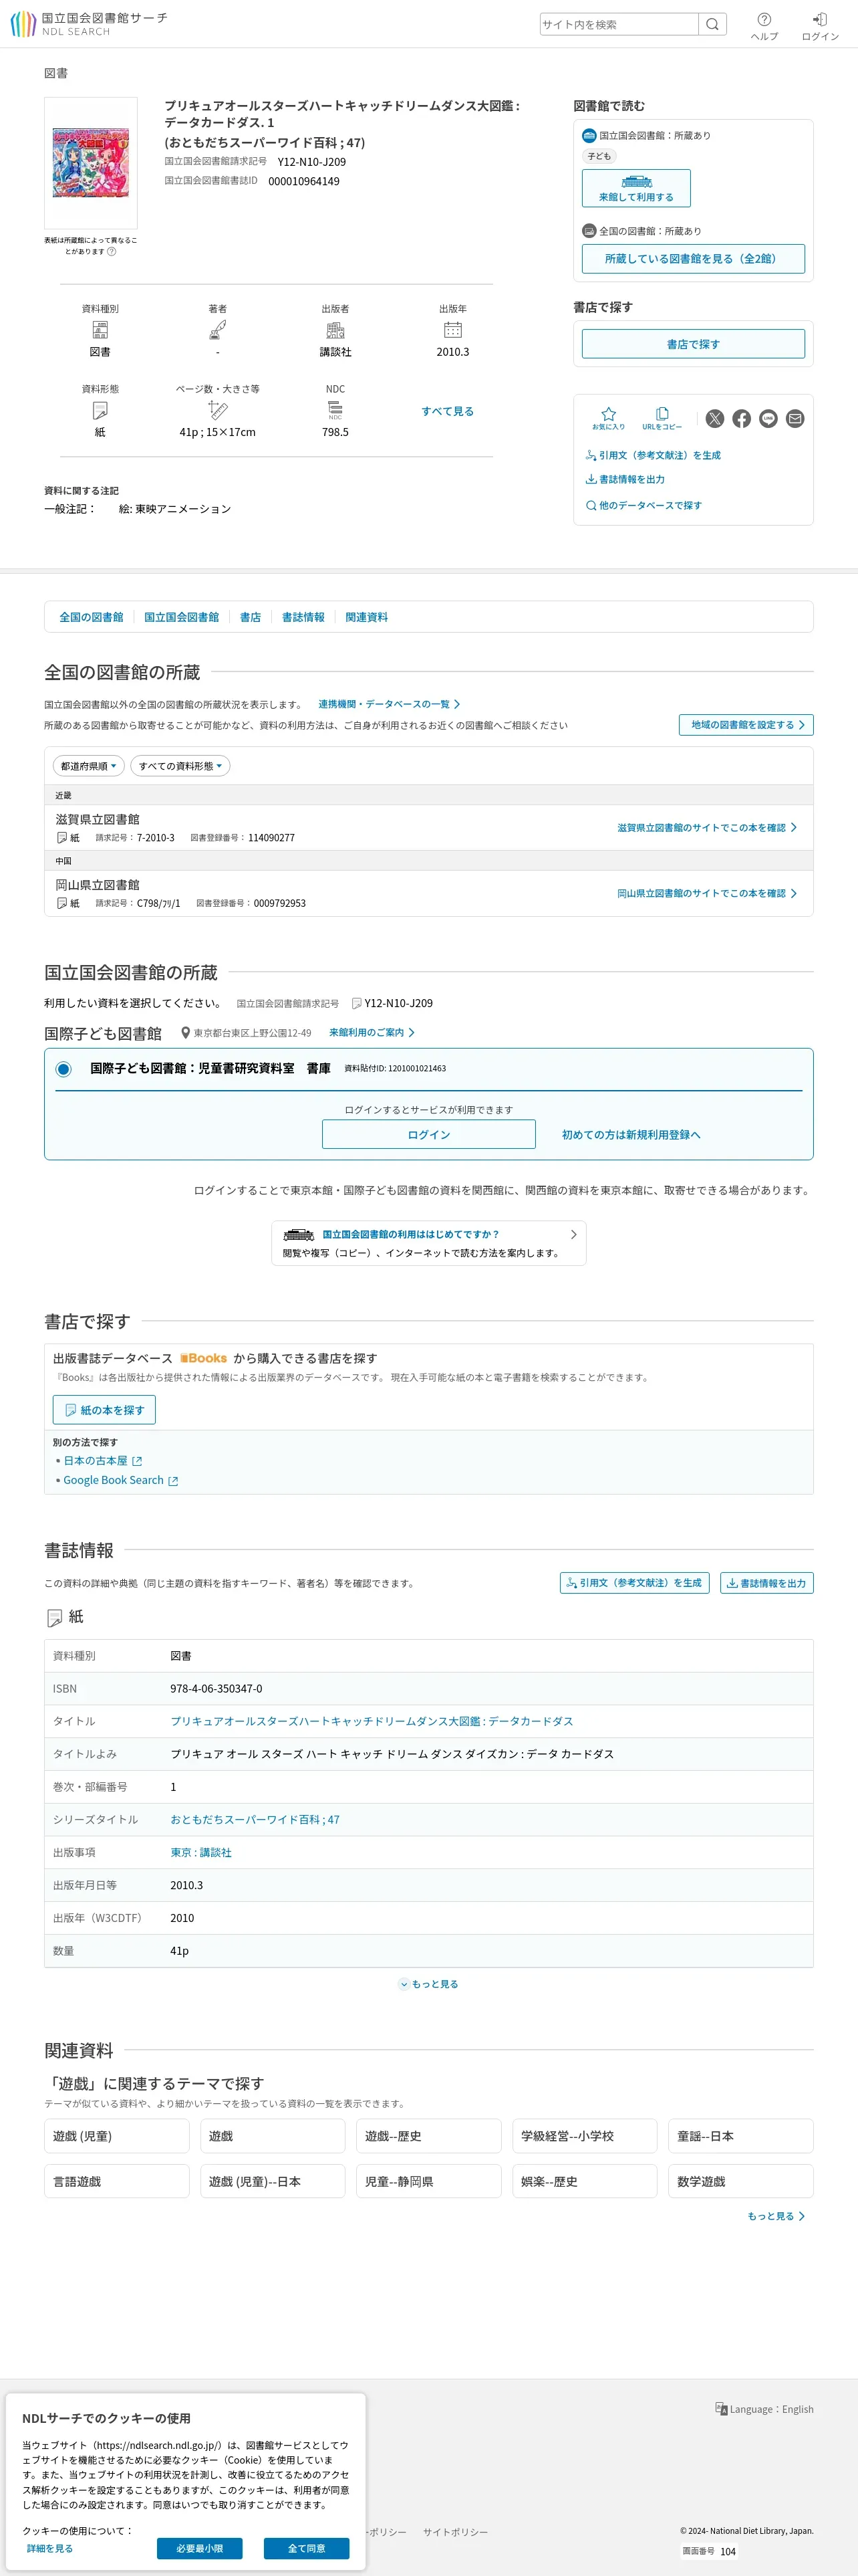Screen dimensions: 858x2576
Task: Click the Language: English switcher
Action: click(x=764, y=2408)
